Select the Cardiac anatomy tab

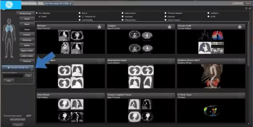pyautogui.click(x=27, y=35)
